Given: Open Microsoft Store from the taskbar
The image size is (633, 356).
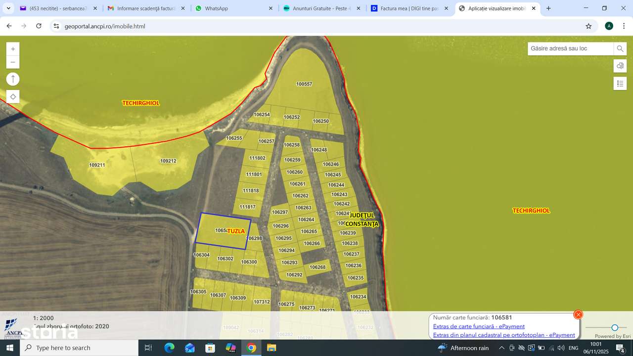Looking at the screenshot, I should 210,348.
